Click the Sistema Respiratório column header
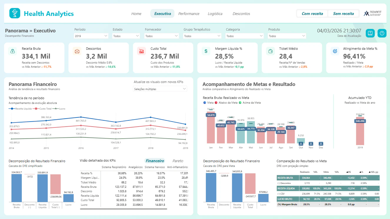 coord(114,167)
